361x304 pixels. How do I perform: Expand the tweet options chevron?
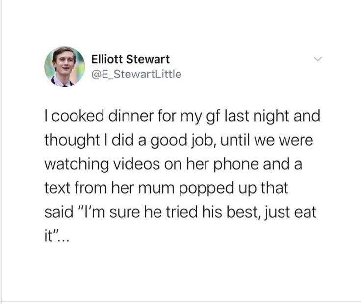317,59
